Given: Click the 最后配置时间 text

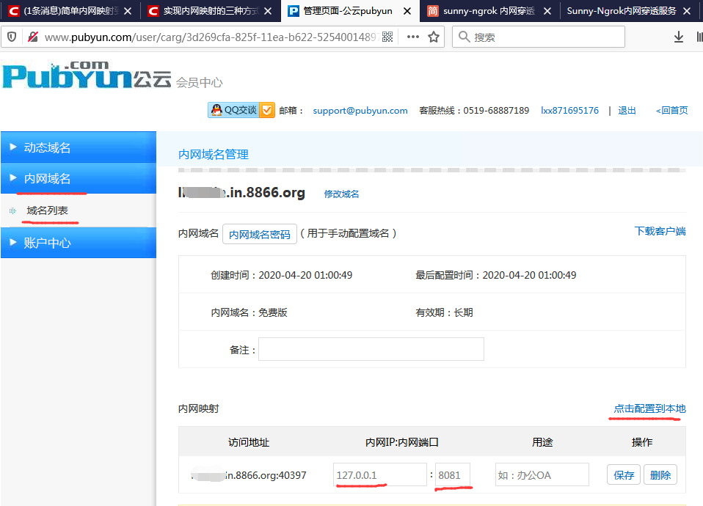Looking at the screenshot, I should click(x=496, y=275).
